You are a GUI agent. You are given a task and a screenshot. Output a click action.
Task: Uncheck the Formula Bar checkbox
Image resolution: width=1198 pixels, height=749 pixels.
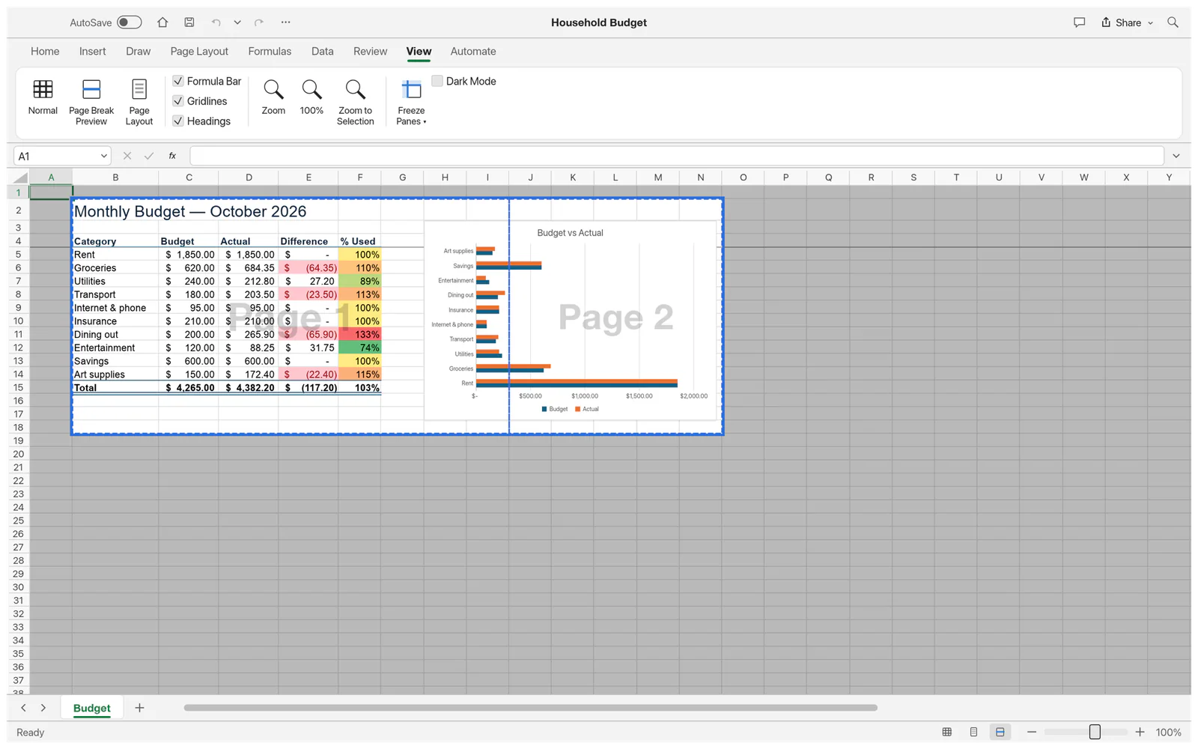click(x=178, y=81)
